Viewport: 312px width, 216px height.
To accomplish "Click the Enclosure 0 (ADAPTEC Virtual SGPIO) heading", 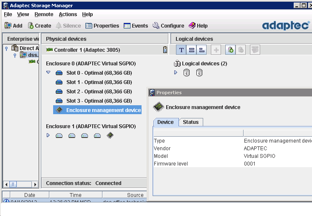I will (91, 64).
